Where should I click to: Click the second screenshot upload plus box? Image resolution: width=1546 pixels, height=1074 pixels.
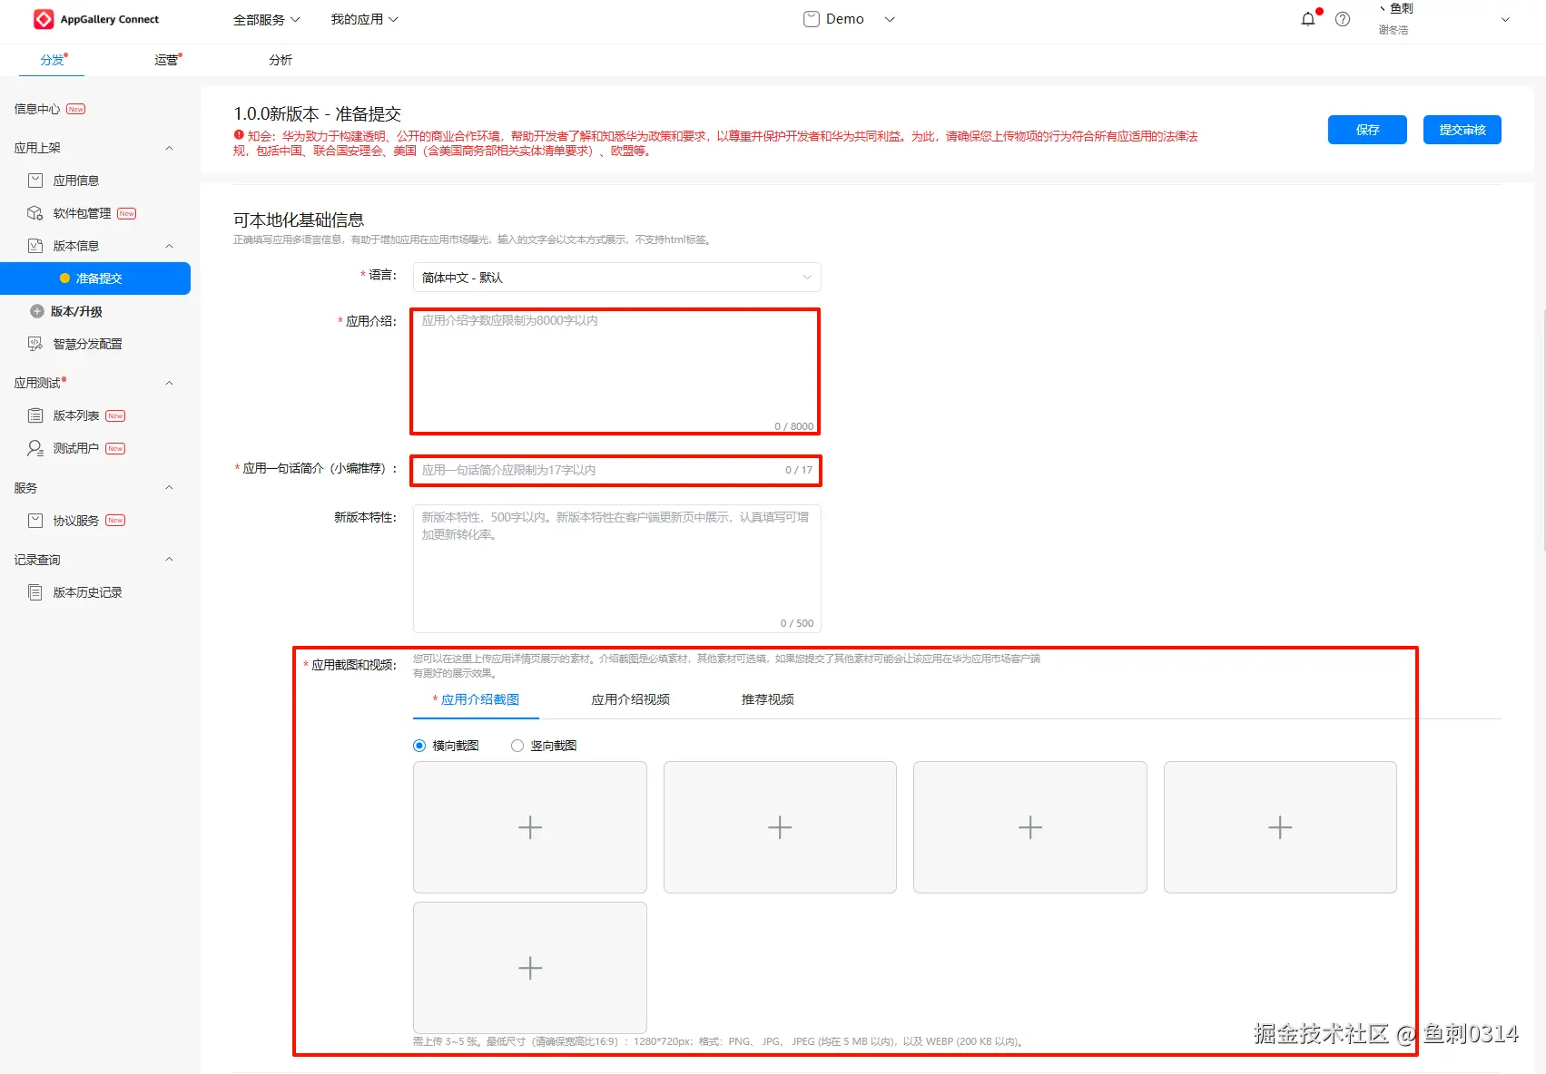780,827
